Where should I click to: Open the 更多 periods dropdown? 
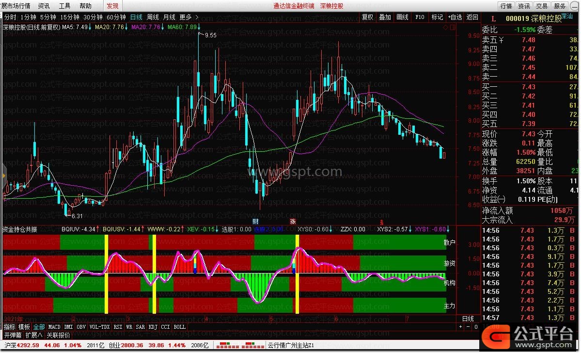coord(186,17)
